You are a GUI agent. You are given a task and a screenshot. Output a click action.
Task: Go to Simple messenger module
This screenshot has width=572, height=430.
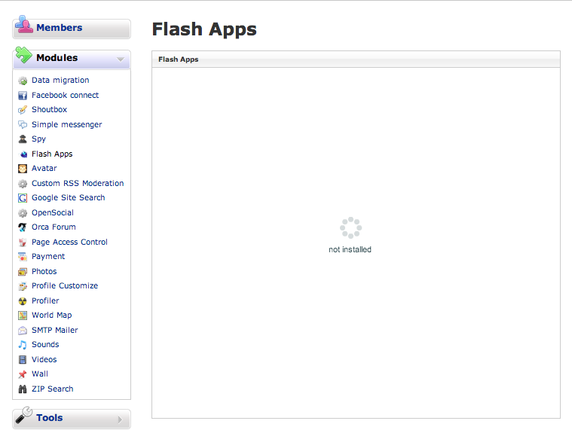[66, 125]
